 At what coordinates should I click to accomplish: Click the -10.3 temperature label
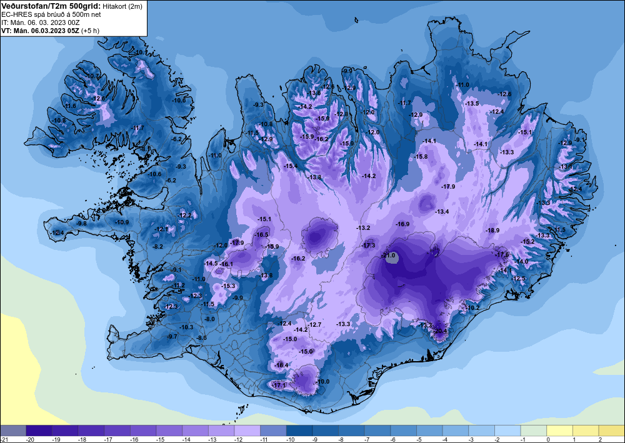point(186,327)
